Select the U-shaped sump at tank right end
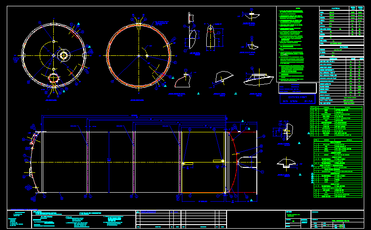371x230 pixels. pyautogui.click(x=246, y=162)
